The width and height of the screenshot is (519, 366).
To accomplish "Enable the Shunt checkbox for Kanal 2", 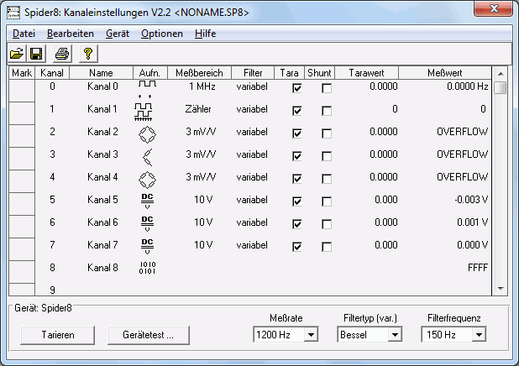I will coord(326,133).
